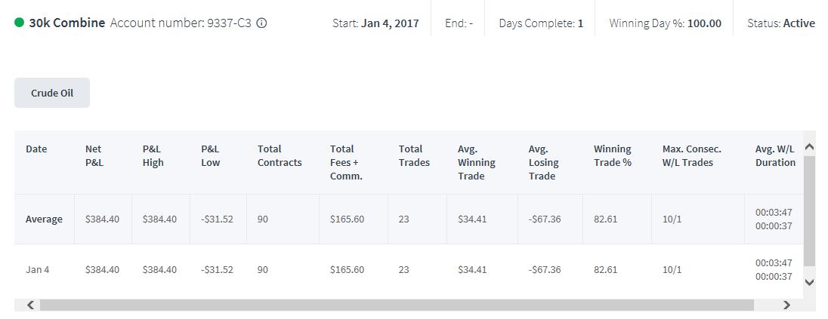Click the Net P&L column header
Image resolution: width=828 pixels, height=319 pixels.
click(x=94, y=155)
